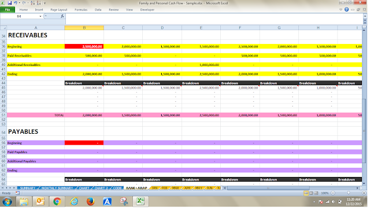The image size is (370, 210).
Task: Select the red Beginning receivables cell 2,500,000.00
Action: [84, 46]
